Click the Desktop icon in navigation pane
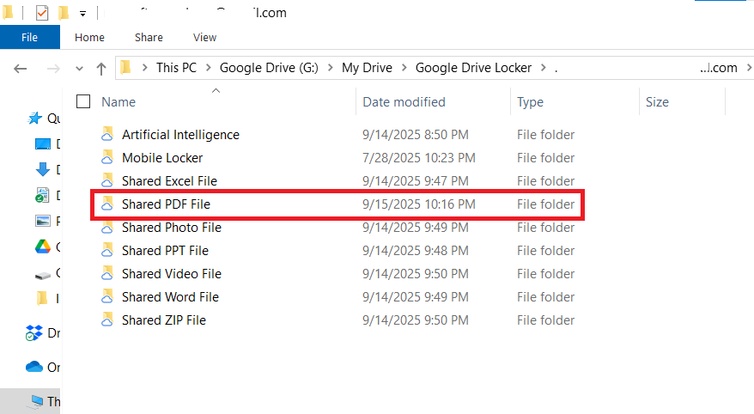Screen dimensions: 754x414 point(42,143)
